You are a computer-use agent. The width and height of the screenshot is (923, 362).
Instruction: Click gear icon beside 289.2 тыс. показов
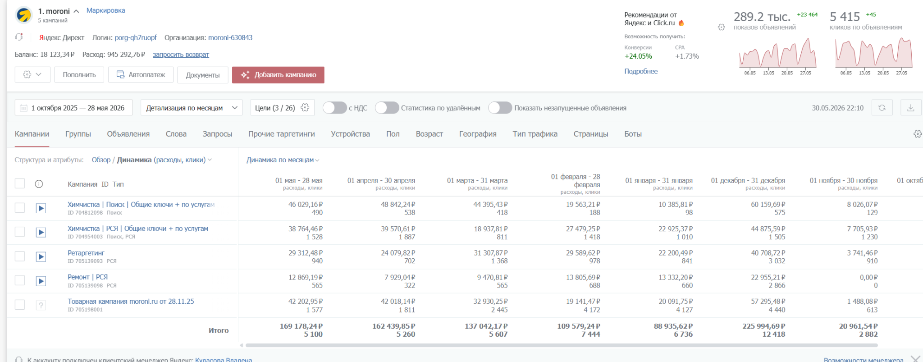click(722, 27)
